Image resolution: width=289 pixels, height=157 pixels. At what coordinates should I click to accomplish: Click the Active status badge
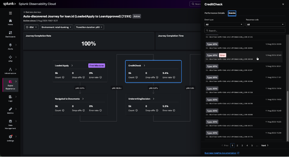[136, 17]
